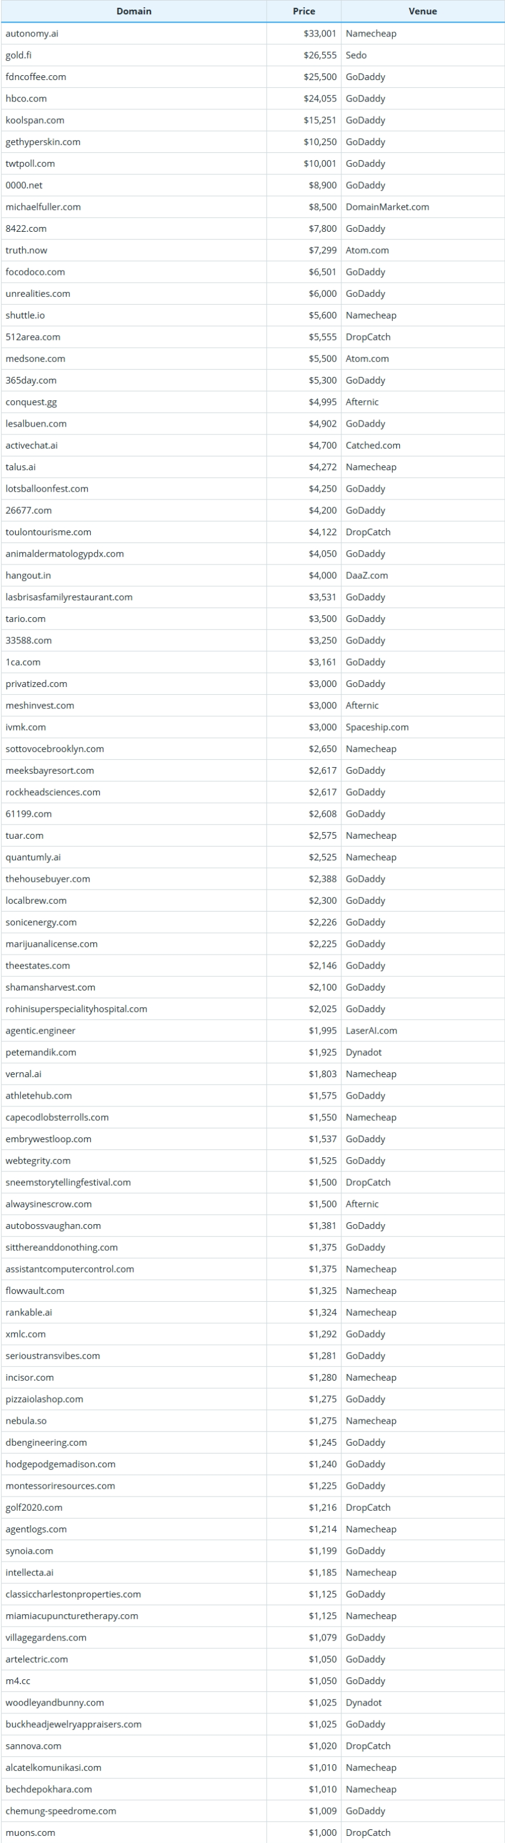Select the Spaceship.com venue cell

click(x=377, y=727)
